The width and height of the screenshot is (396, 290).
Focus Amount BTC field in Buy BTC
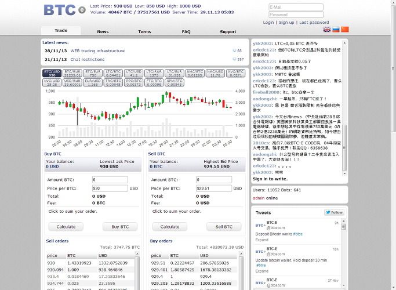(x=110, y=180)
